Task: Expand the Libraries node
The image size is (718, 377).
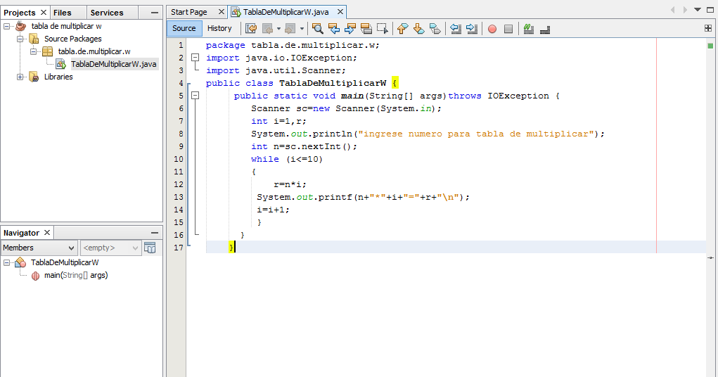Action: [20, 77]
